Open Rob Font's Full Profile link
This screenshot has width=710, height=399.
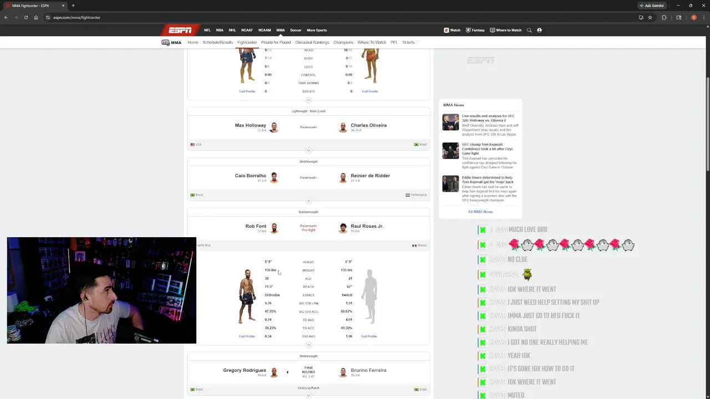(x=247, y=336)
